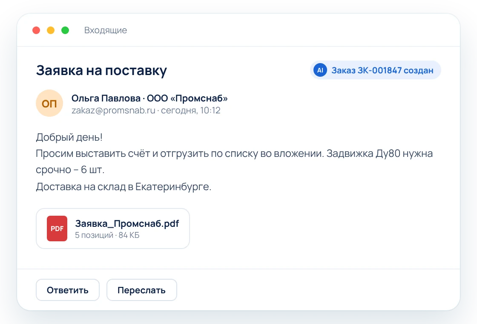Click the red close window dot
477x324 pixels.
(x=36, y=30)
